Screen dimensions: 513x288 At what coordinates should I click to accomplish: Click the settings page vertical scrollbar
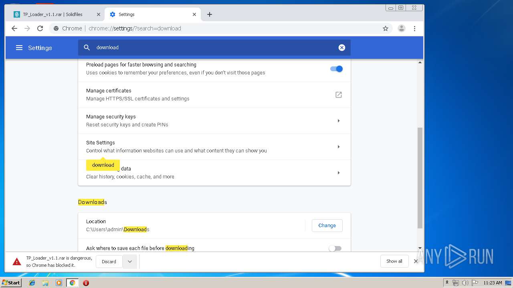(420, 178)
